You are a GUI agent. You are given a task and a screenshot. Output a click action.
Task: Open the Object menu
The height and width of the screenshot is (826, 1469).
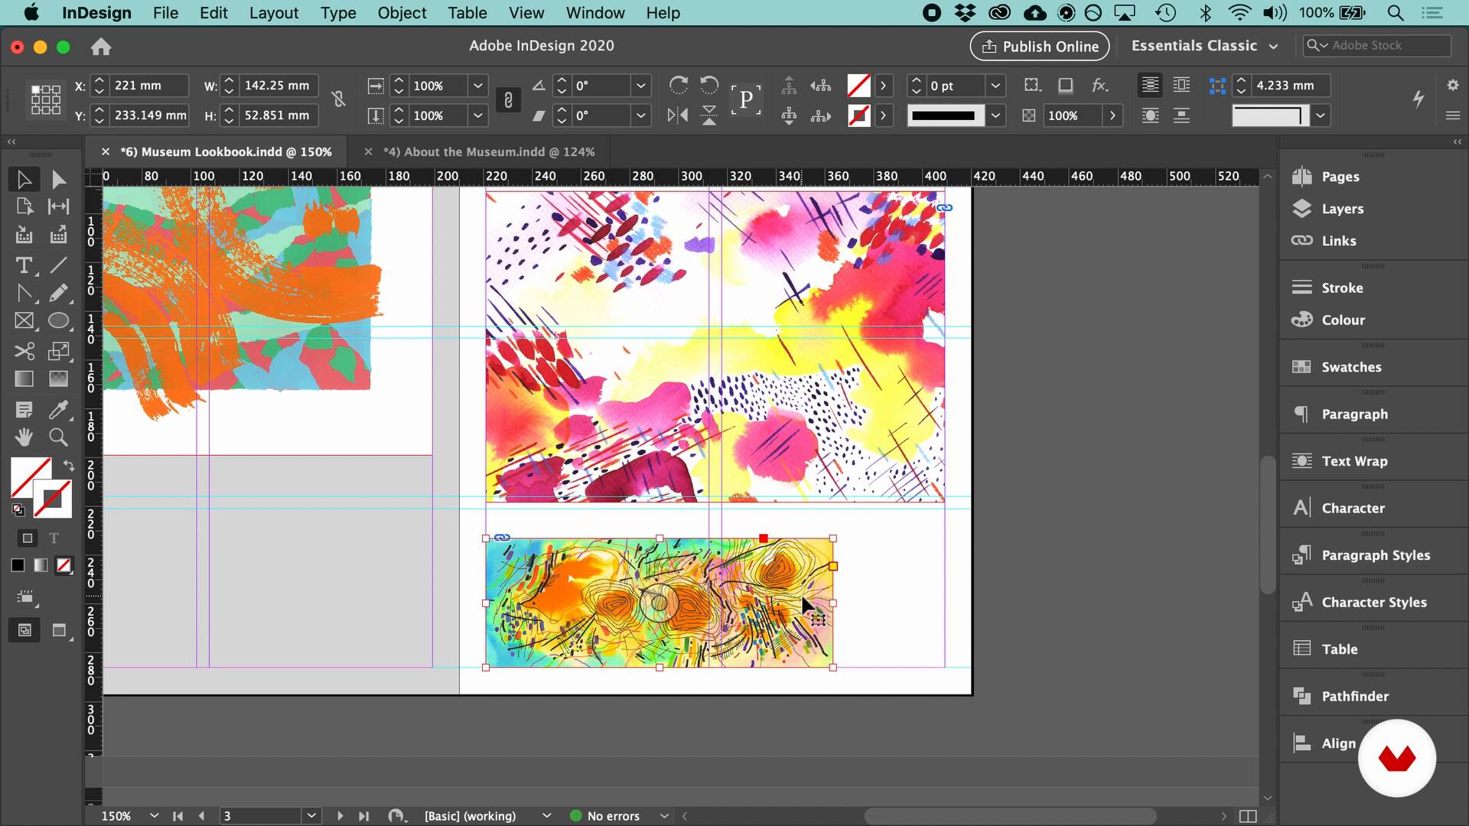coord(402,13)
